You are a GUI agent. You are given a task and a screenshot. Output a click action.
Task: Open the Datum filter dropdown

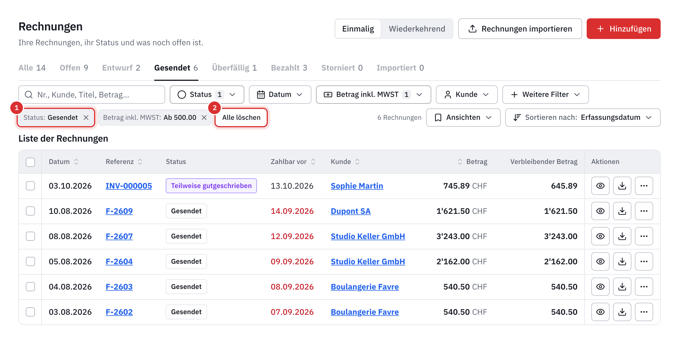[x=280, y=95]
